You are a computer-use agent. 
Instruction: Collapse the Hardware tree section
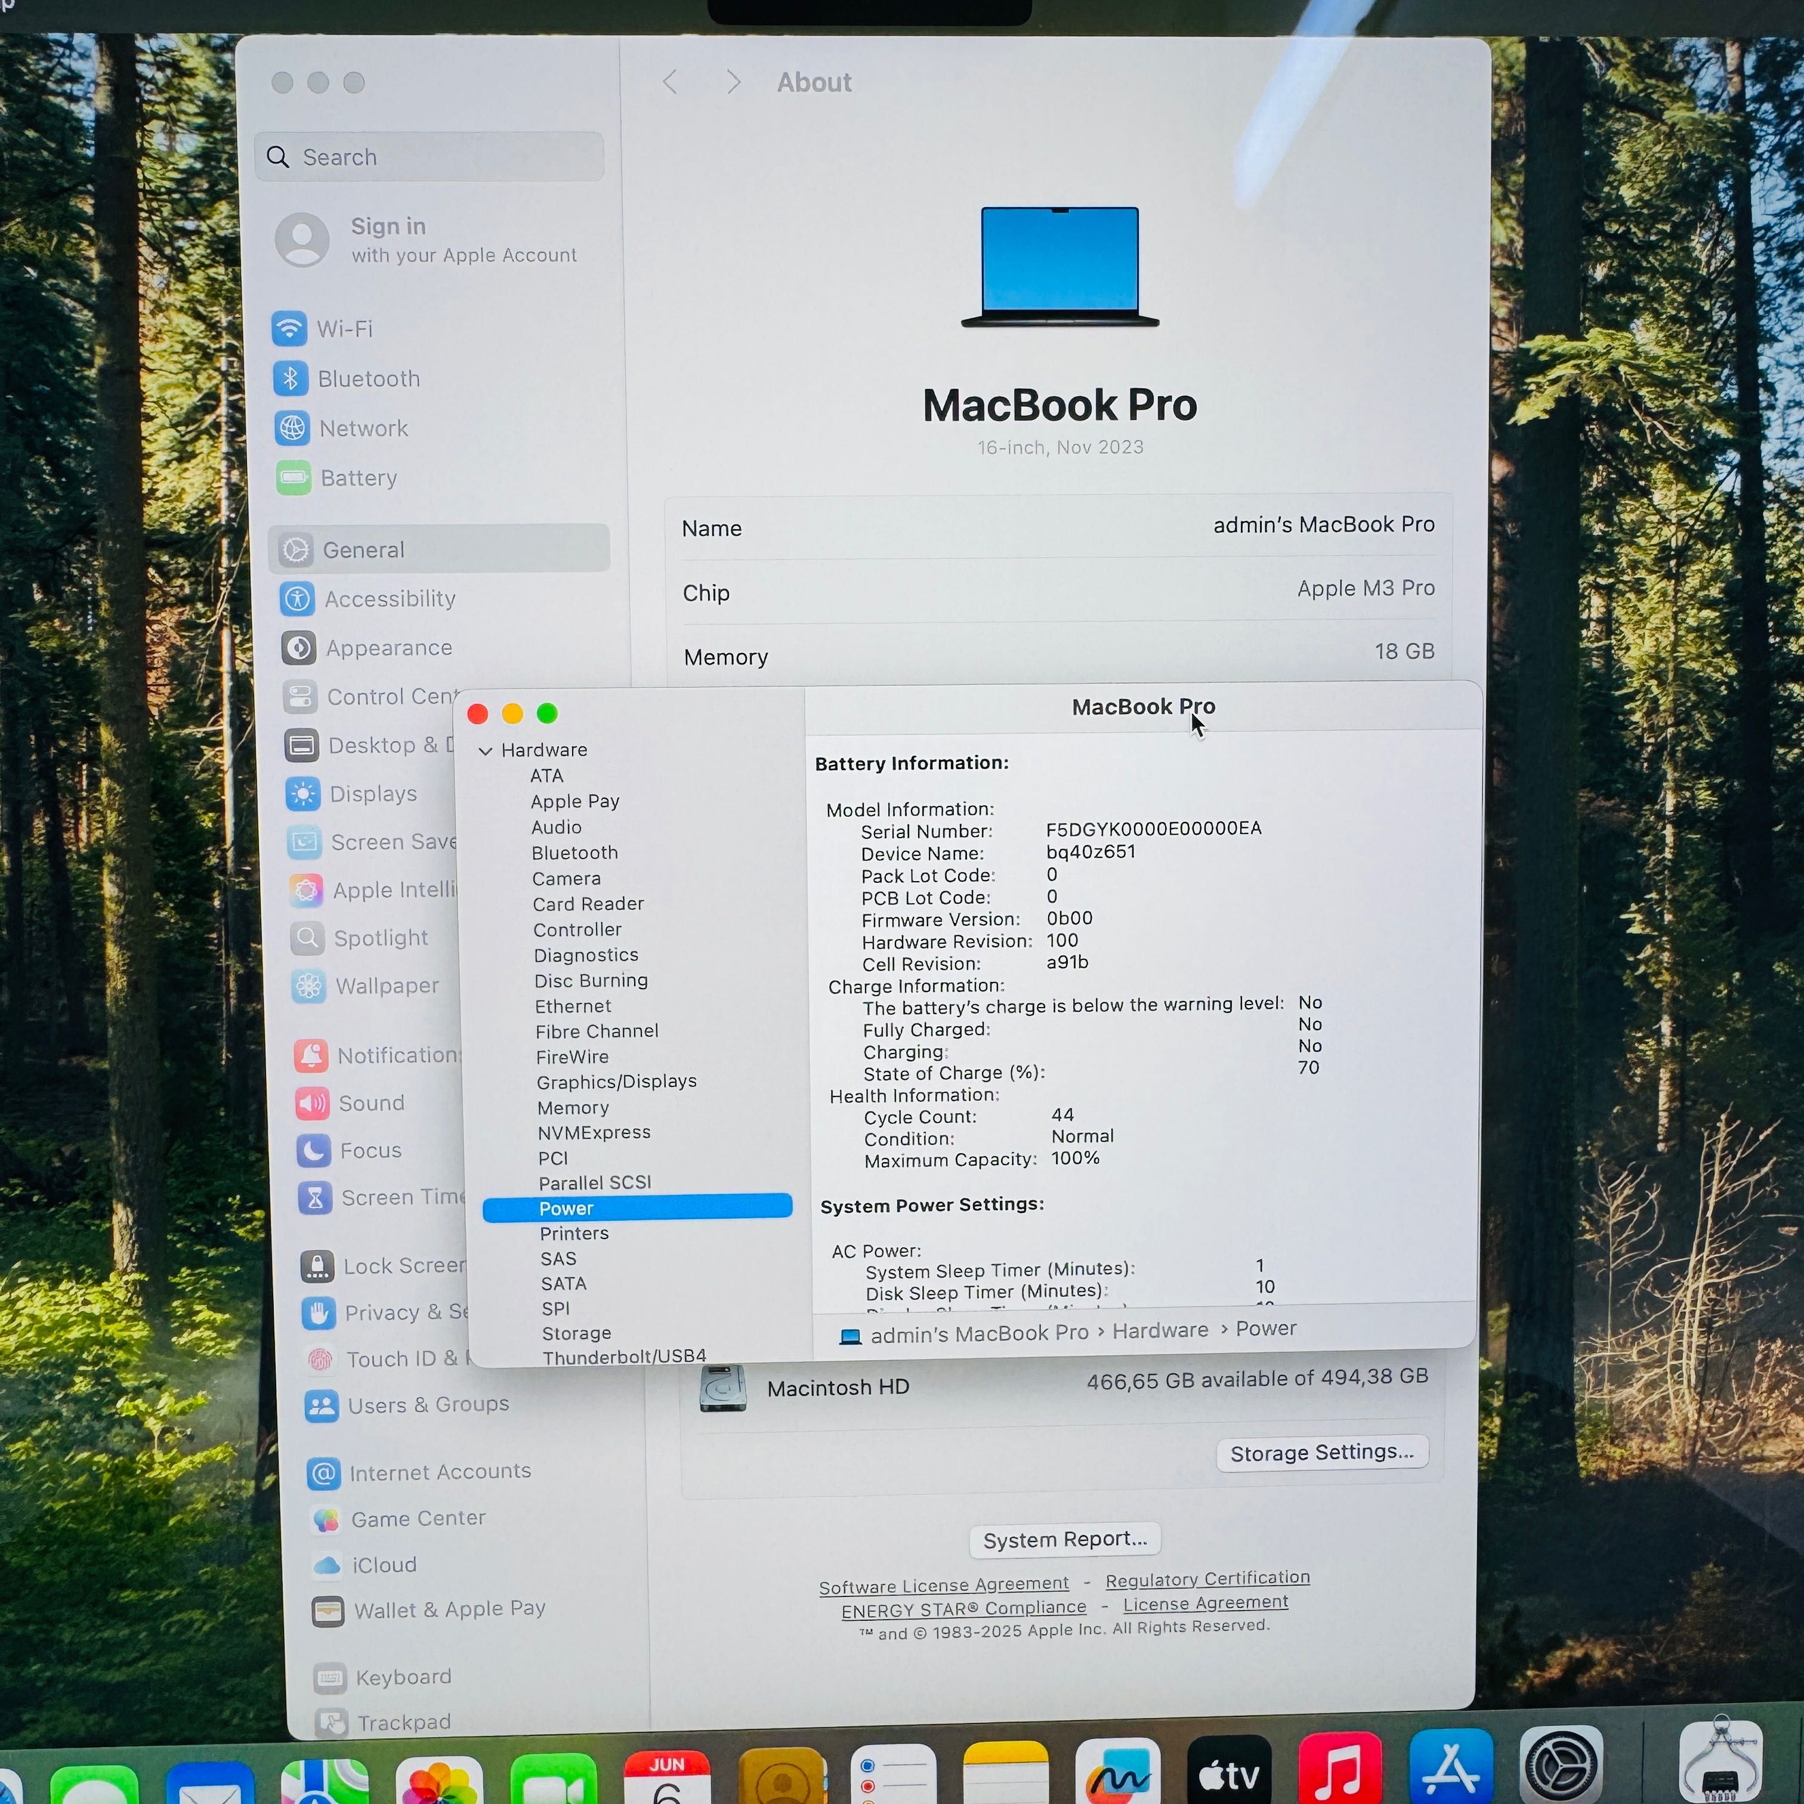[486, 750]
